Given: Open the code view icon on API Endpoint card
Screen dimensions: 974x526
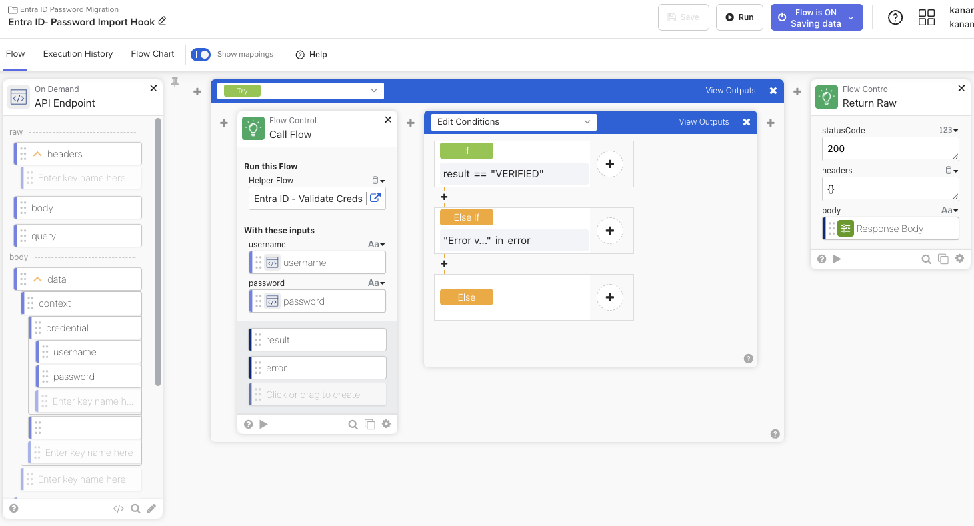Looking at the screenshot, I should [119, 509].
